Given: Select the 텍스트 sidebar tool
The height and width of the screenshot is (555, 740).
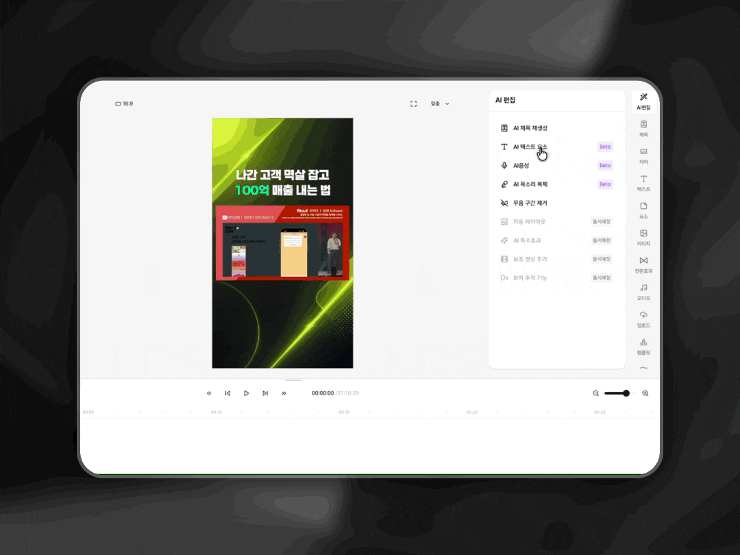Looking at the screenshot, I should 643,183.
